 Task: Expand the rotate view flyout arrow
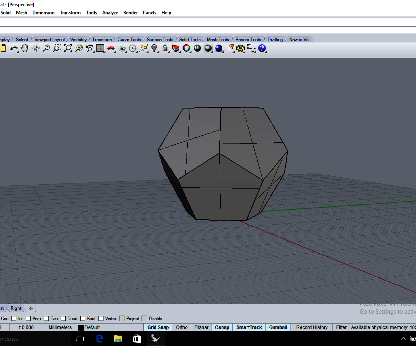(39, 52)
